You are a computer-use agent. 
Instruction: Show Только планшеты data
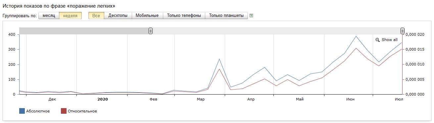point(226,16)
